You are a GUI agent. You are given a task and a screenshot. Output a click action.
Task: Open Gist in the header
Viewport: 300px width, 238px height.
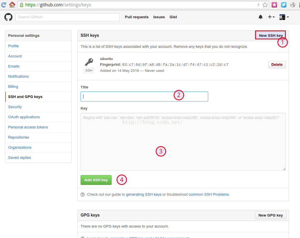pyautogui.click(x=173, y=17)
